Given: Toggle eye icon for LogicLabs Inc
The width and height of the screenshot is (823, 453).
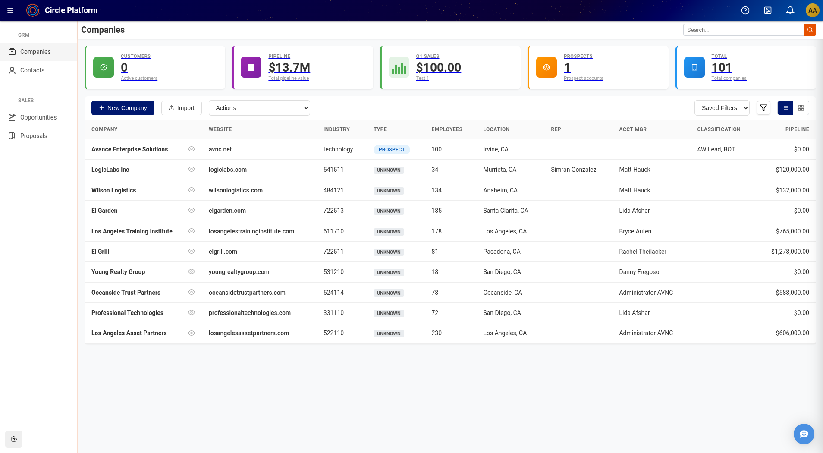Looking at the screenshot, I should (192, 170).
